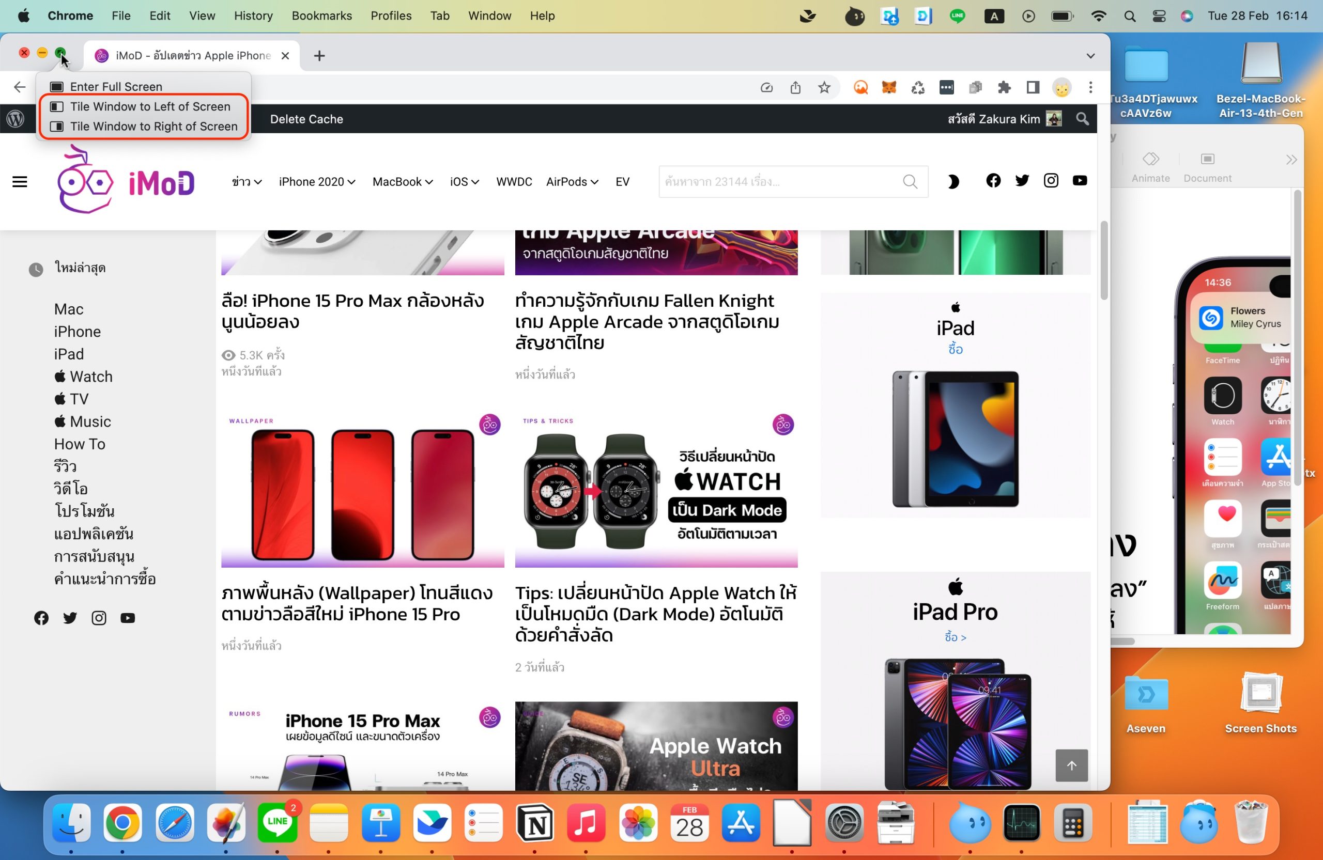Screen dimensions: 1323x860
Task: Click the site search input field
Action: click(778, 182)
